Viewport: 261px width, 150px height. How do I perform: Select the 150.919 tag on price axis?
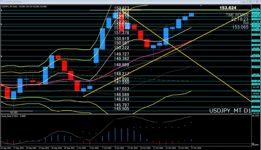tap(256, 40)
